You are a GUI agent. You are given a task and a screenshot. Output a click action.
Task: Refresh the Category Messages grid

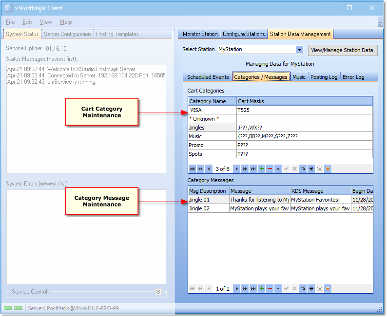pyautogui.click(x=303, y=288)
